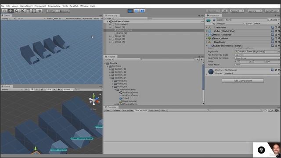Click the search-by-label icon in Project panel
Screen dimensions: 281x158
202,60
